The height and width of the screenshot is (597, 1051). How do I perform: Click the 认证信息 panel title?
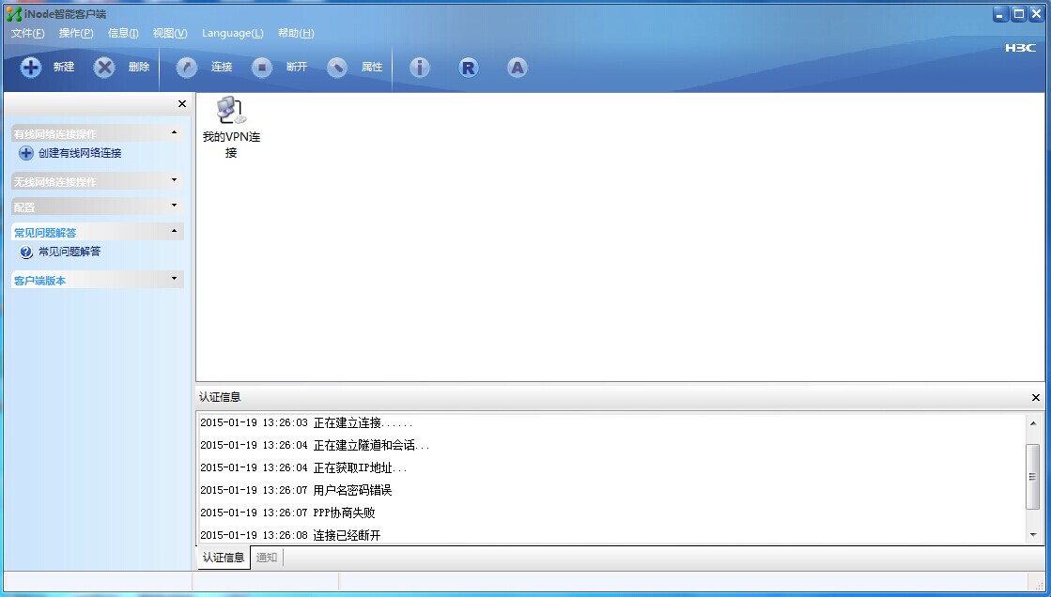220,397
